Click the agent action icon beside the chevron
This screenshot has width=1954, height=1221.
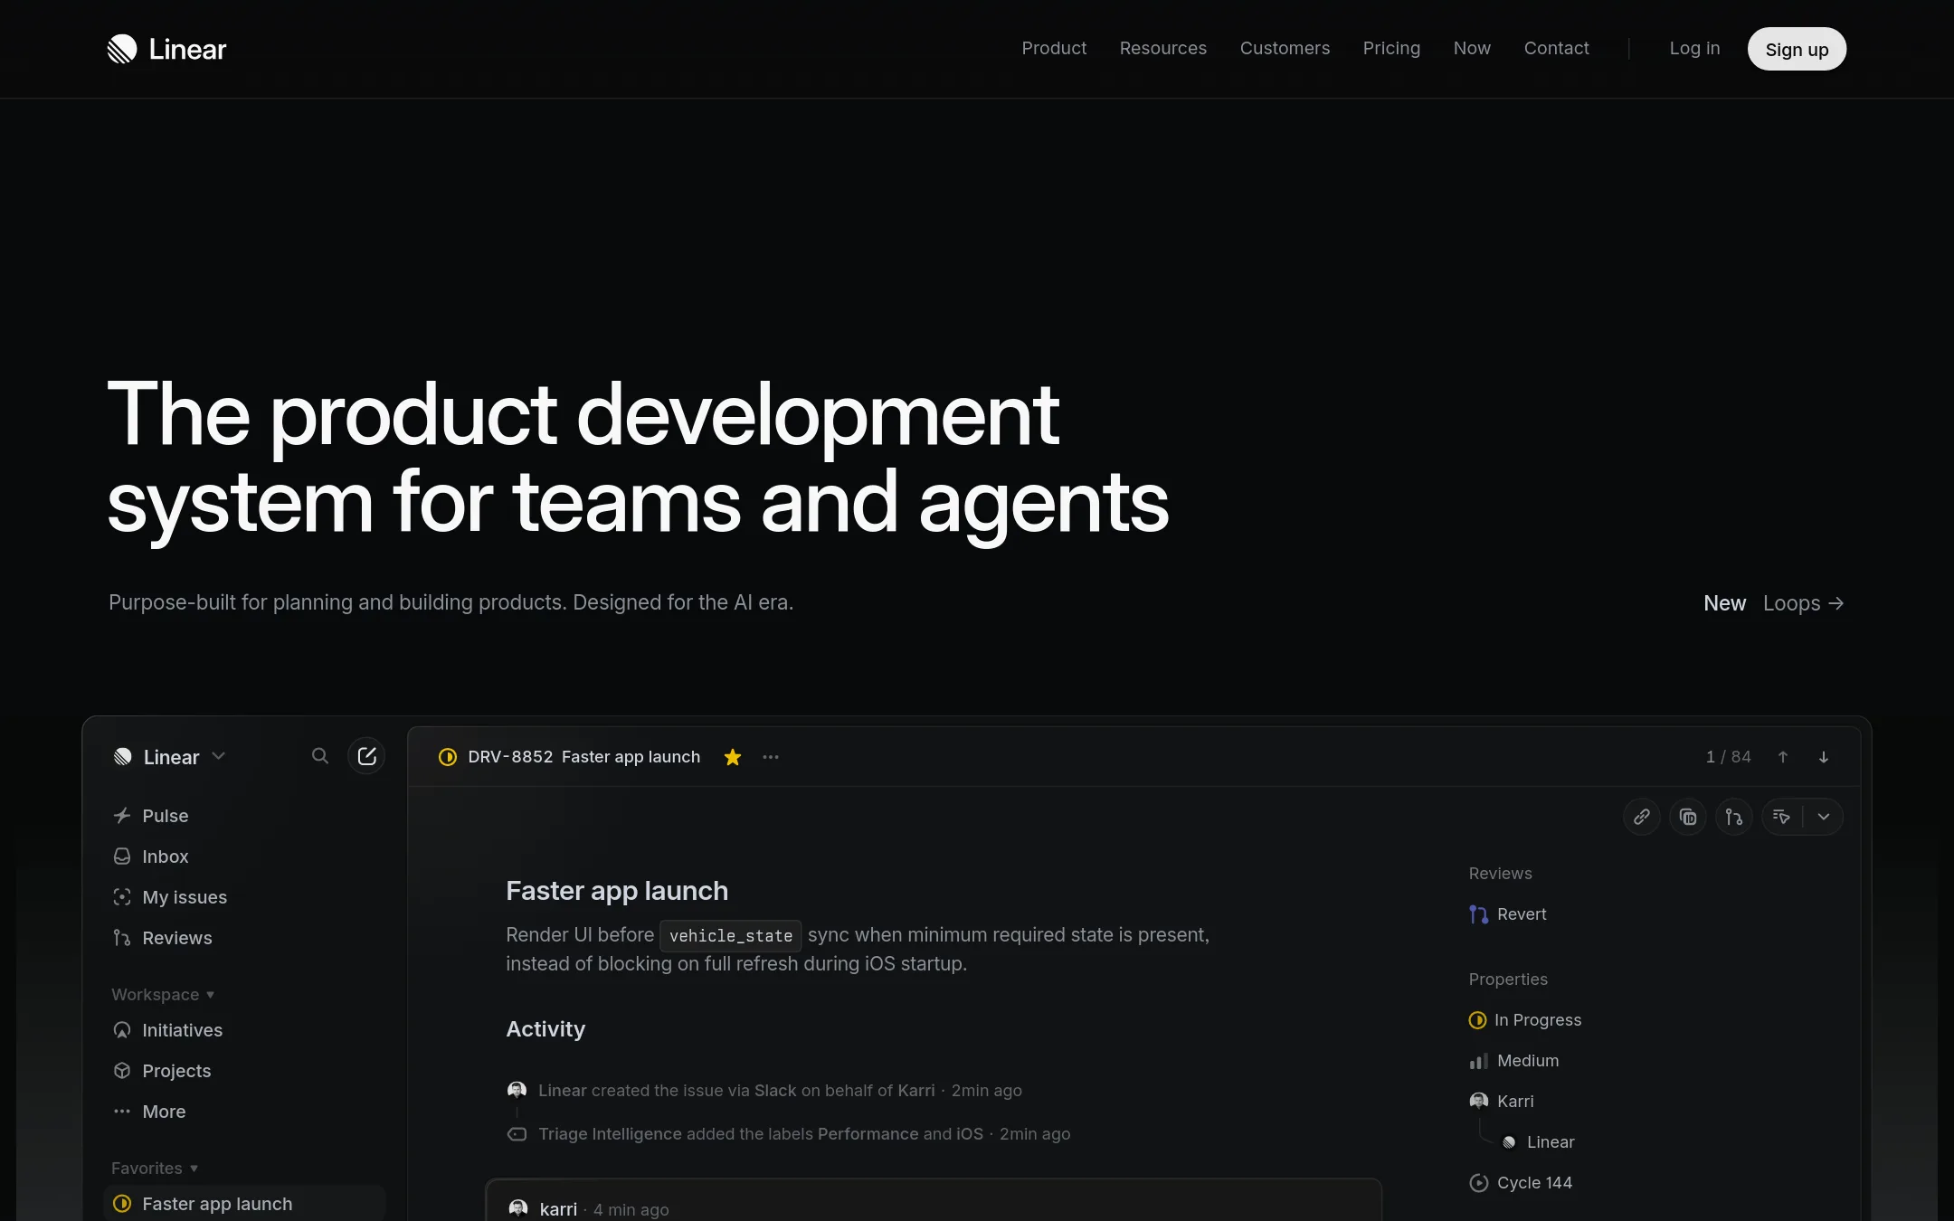[1782, 817]
